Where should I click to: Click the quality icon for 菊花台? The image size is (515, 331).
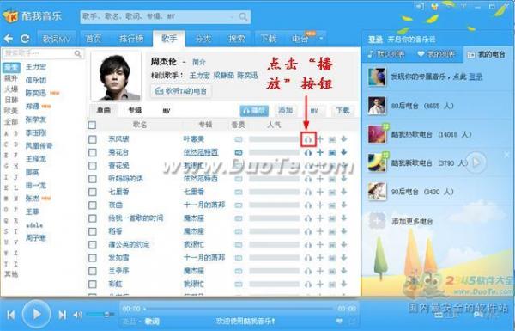[x=239, y=152]
